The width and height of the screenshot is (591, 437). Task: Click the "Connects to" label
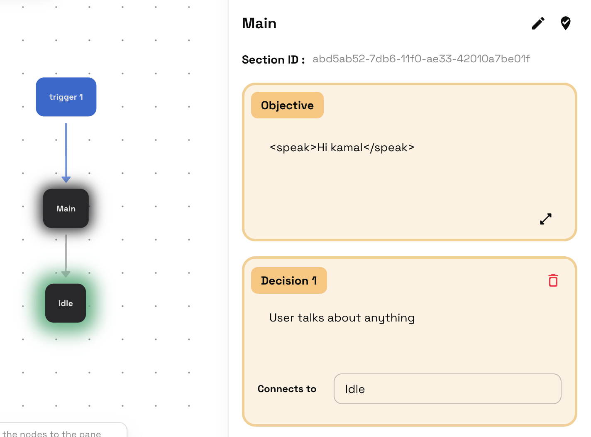287,389
